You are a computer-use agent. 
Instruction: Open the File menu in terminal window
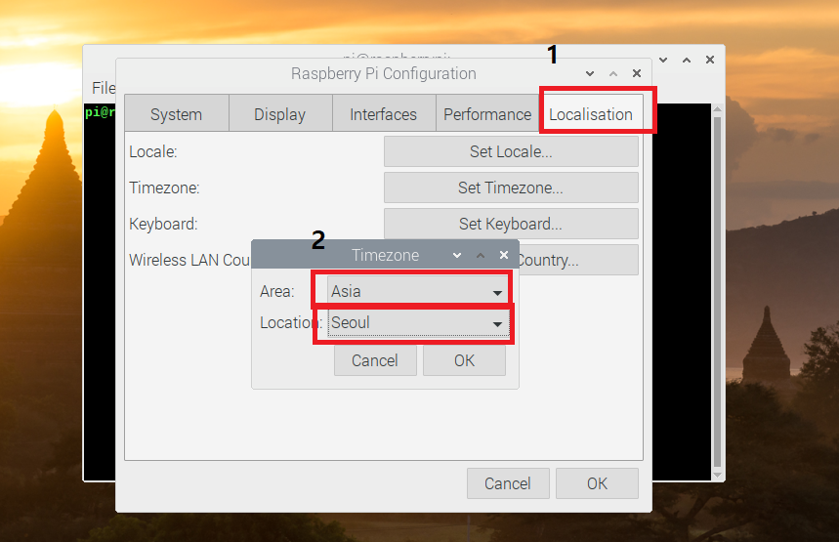click(x=104, y=88)
